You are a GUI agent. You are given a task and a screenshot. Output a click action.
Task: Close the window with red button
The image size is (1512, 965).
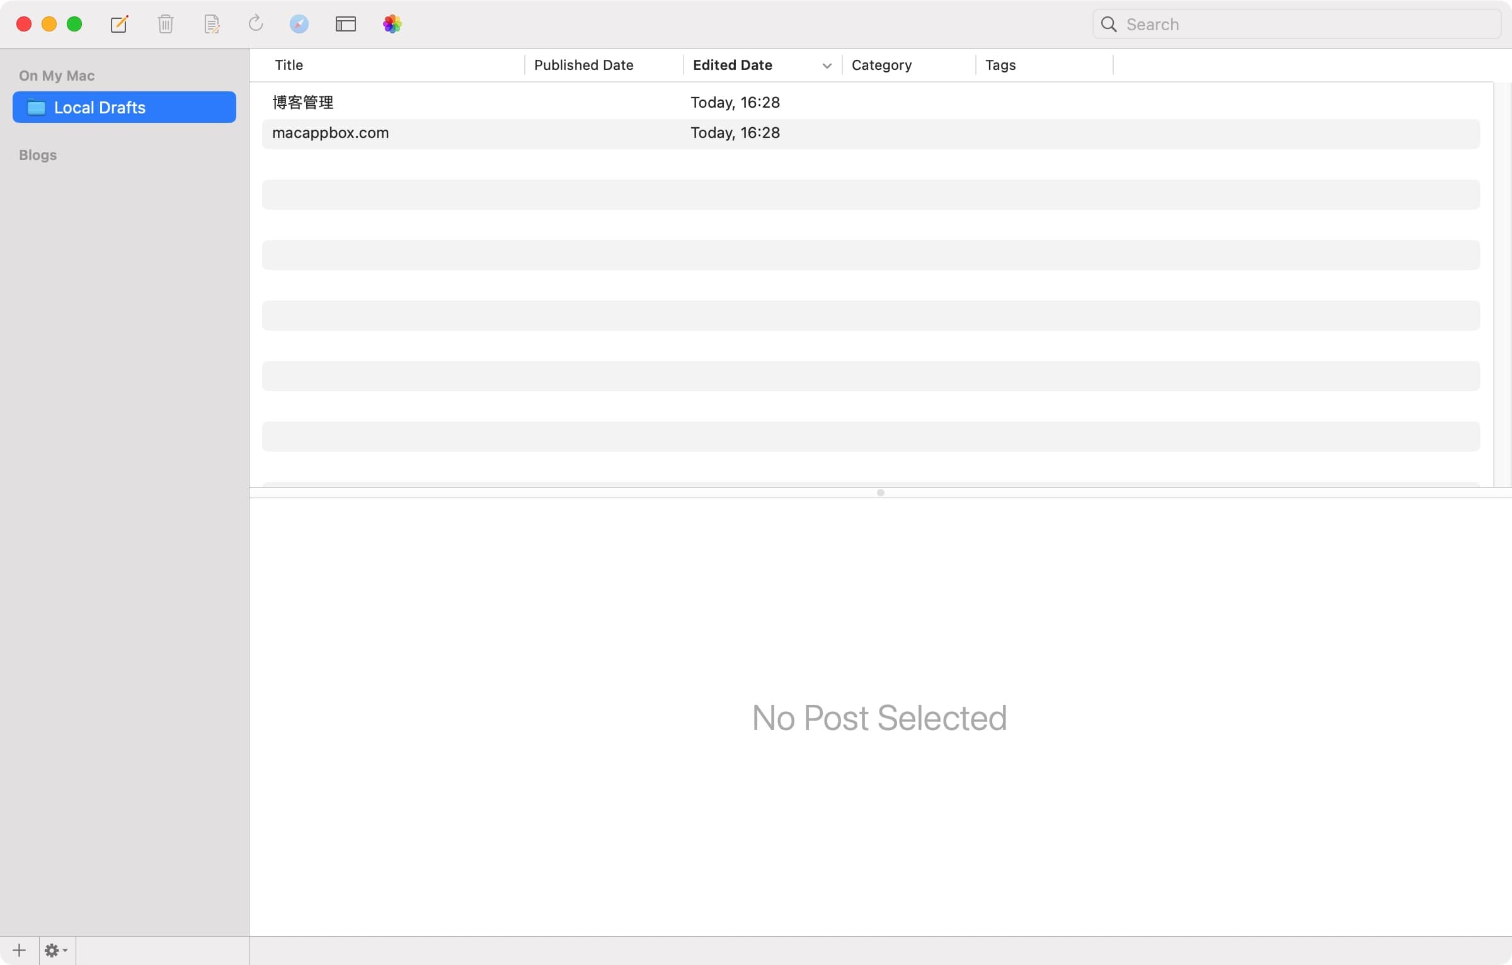[x=24, y=24]
